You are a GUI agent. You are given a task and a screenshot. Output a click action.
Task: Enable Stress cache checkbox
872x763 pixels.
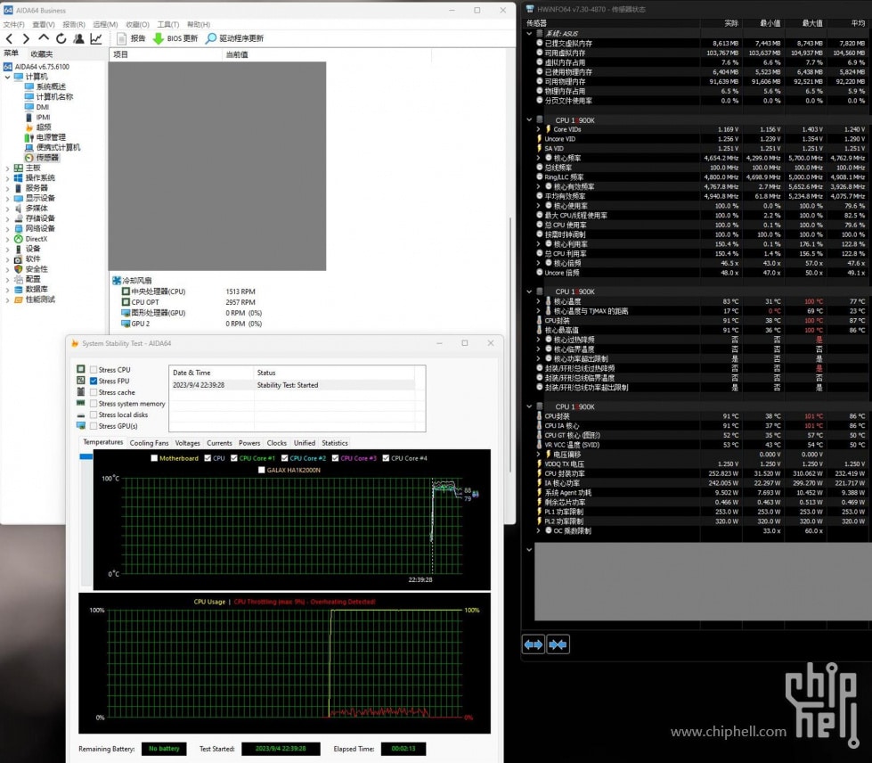tap(94, 392)
